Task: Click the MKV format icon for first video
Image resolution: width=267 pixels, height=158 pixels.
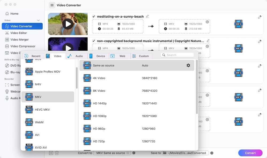Action: (x=238, y=24)
